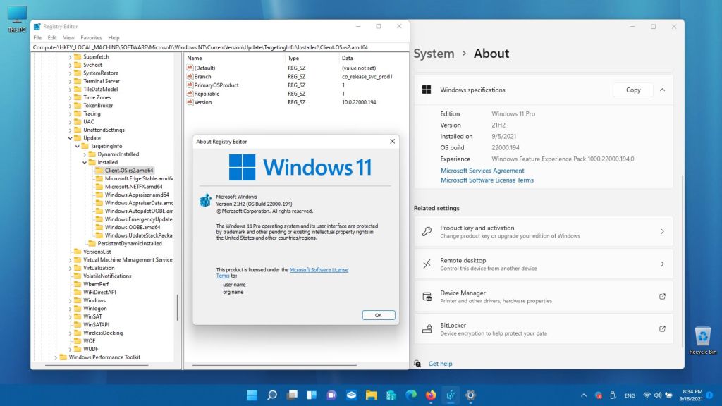Screen dimensions: 722x406
Task: Open File Explorer from the taskbar
Action: click(x=371, y=395)
